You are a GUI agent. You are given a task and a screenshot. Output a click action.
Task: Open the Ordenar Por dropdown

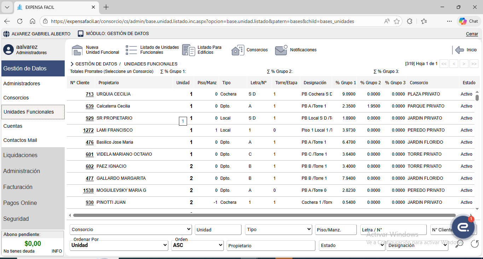(x=119, y=245)
